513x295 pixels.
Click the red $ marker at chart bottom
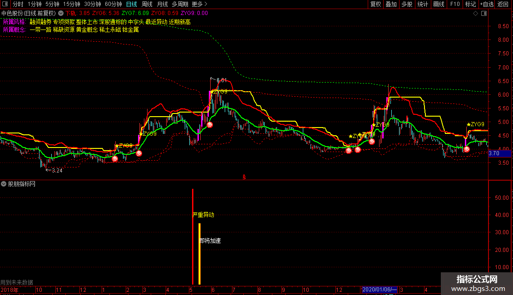coord(244,177)
